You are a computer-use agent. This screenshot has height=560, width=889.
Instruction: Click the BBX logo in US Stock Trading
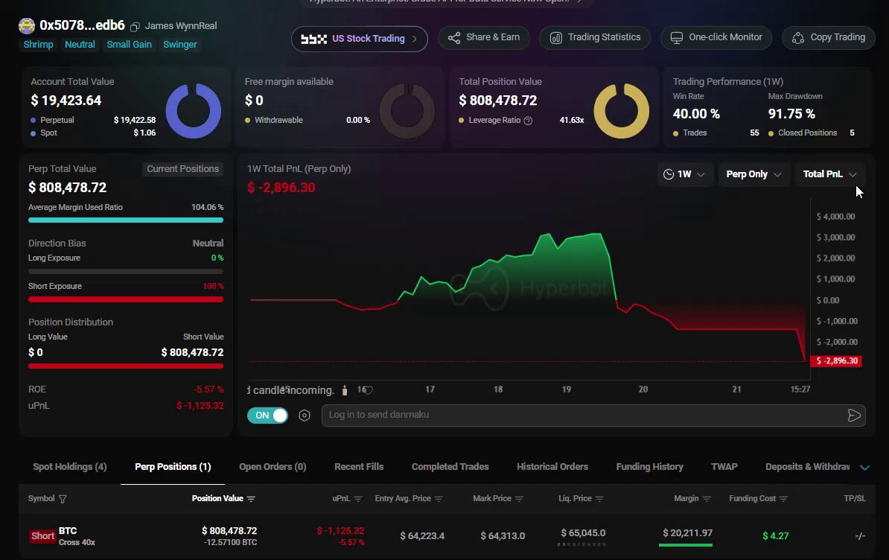tap(313, 39)
